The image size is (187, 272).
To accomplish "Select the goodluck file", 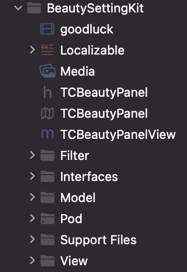I will point(87,30).
